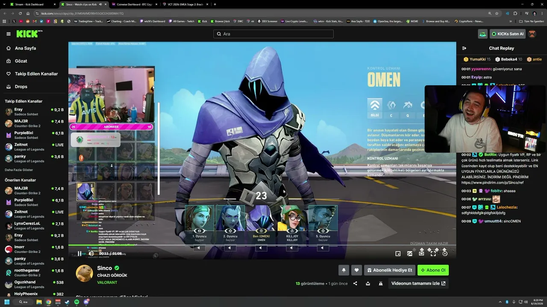Image resolution: width=547 pixels, height=307 pixels.
Task: Switch to VCT 2026 EMEA Stage 2 tab
Action: click(185, 4)
